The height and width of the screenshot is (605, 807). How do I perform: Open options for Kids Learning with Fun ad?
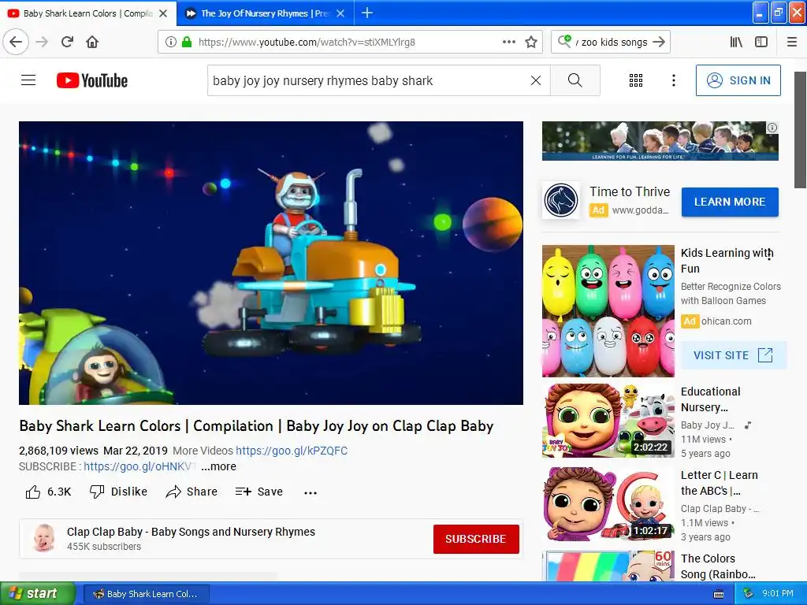click(770, 255)
